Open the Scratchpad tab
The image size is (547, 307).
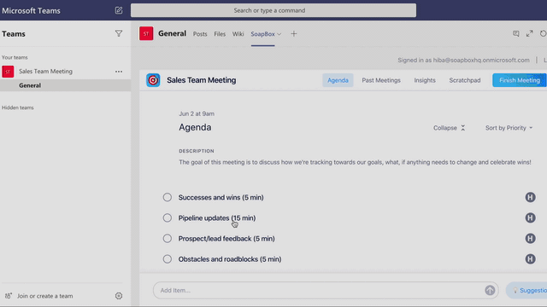tap(465, 80)
